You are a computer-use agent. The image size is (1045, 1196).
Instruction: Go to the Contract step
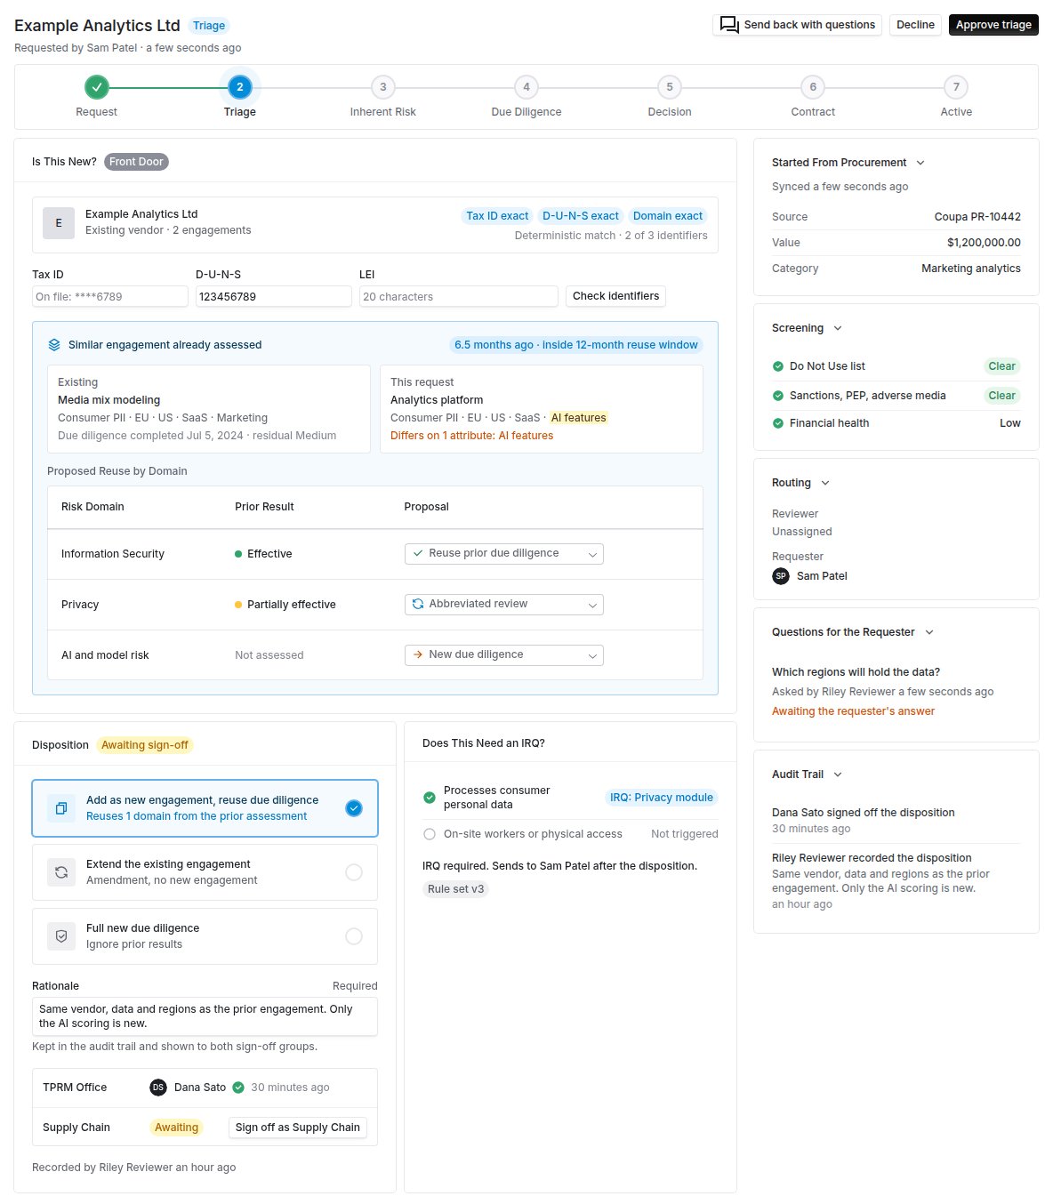tap(813, 87)
